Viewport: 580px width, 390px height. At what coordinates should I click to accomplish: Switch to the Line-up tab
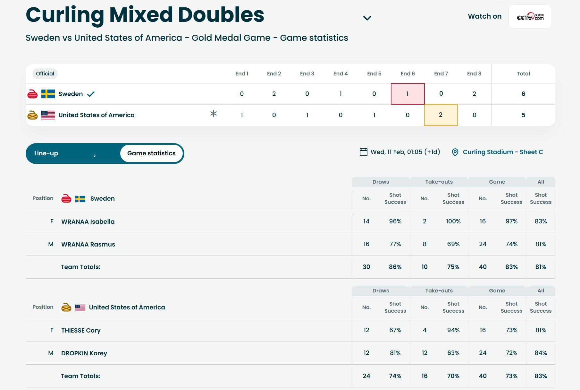(46, 153)
